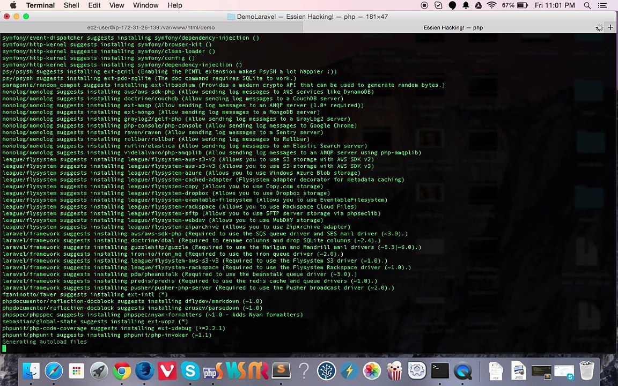Screen dimensions: 618x386
Task: Open WebStorm from the dock
Action: (x=236, y=370)
